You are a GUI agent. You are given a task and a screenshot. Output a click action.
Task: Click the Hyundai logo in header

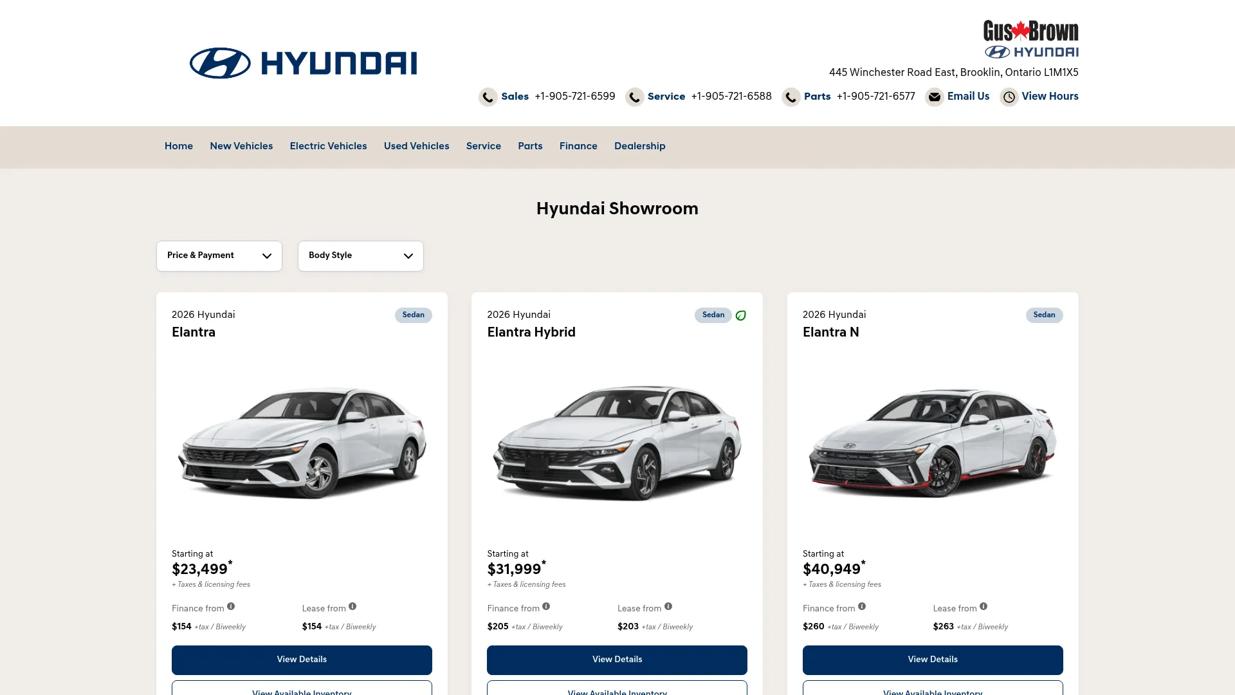click(303, 63)
